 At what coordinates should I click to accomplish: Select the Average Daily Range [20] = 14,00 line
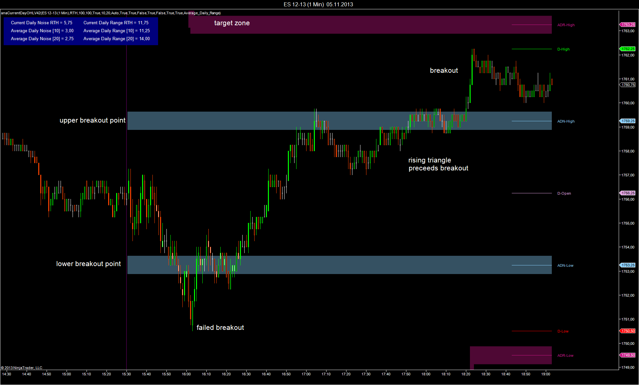[x=117, y=39]
